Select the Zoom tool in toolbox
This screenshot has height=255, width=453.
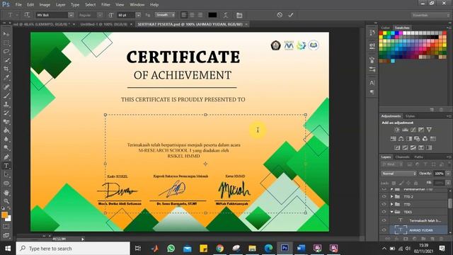coord(6,201)
